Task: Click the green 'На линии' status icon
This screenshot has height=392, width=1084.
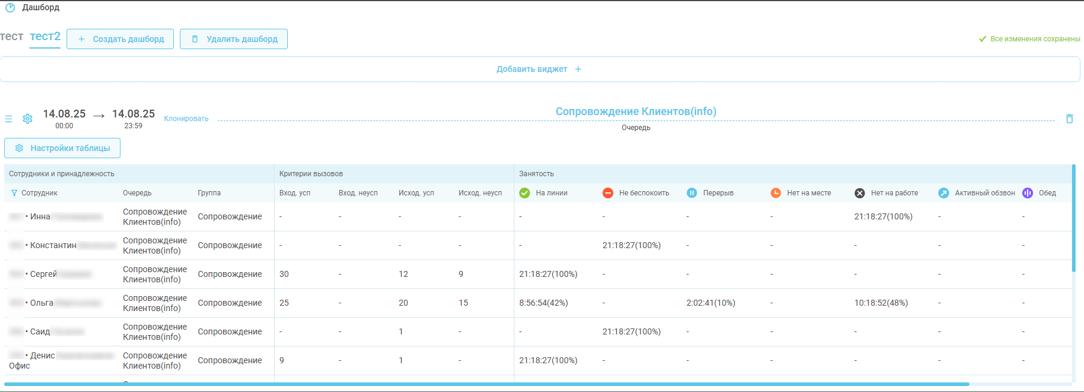Action: click(x=525, y=193)
